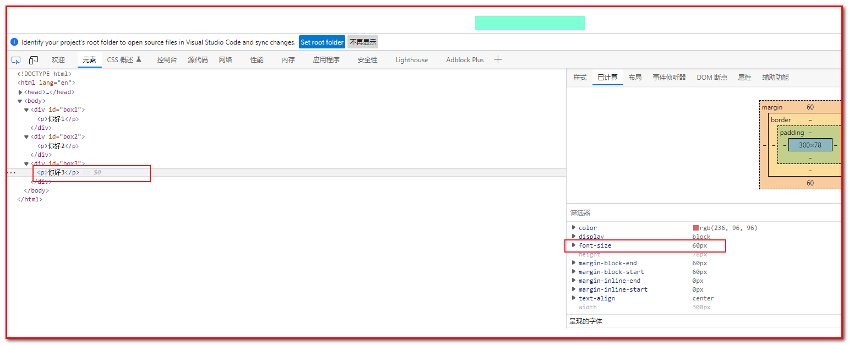Open the 属性 side tab
The height and width of the screenshot is (345, 849).
[x=744, y=78]
